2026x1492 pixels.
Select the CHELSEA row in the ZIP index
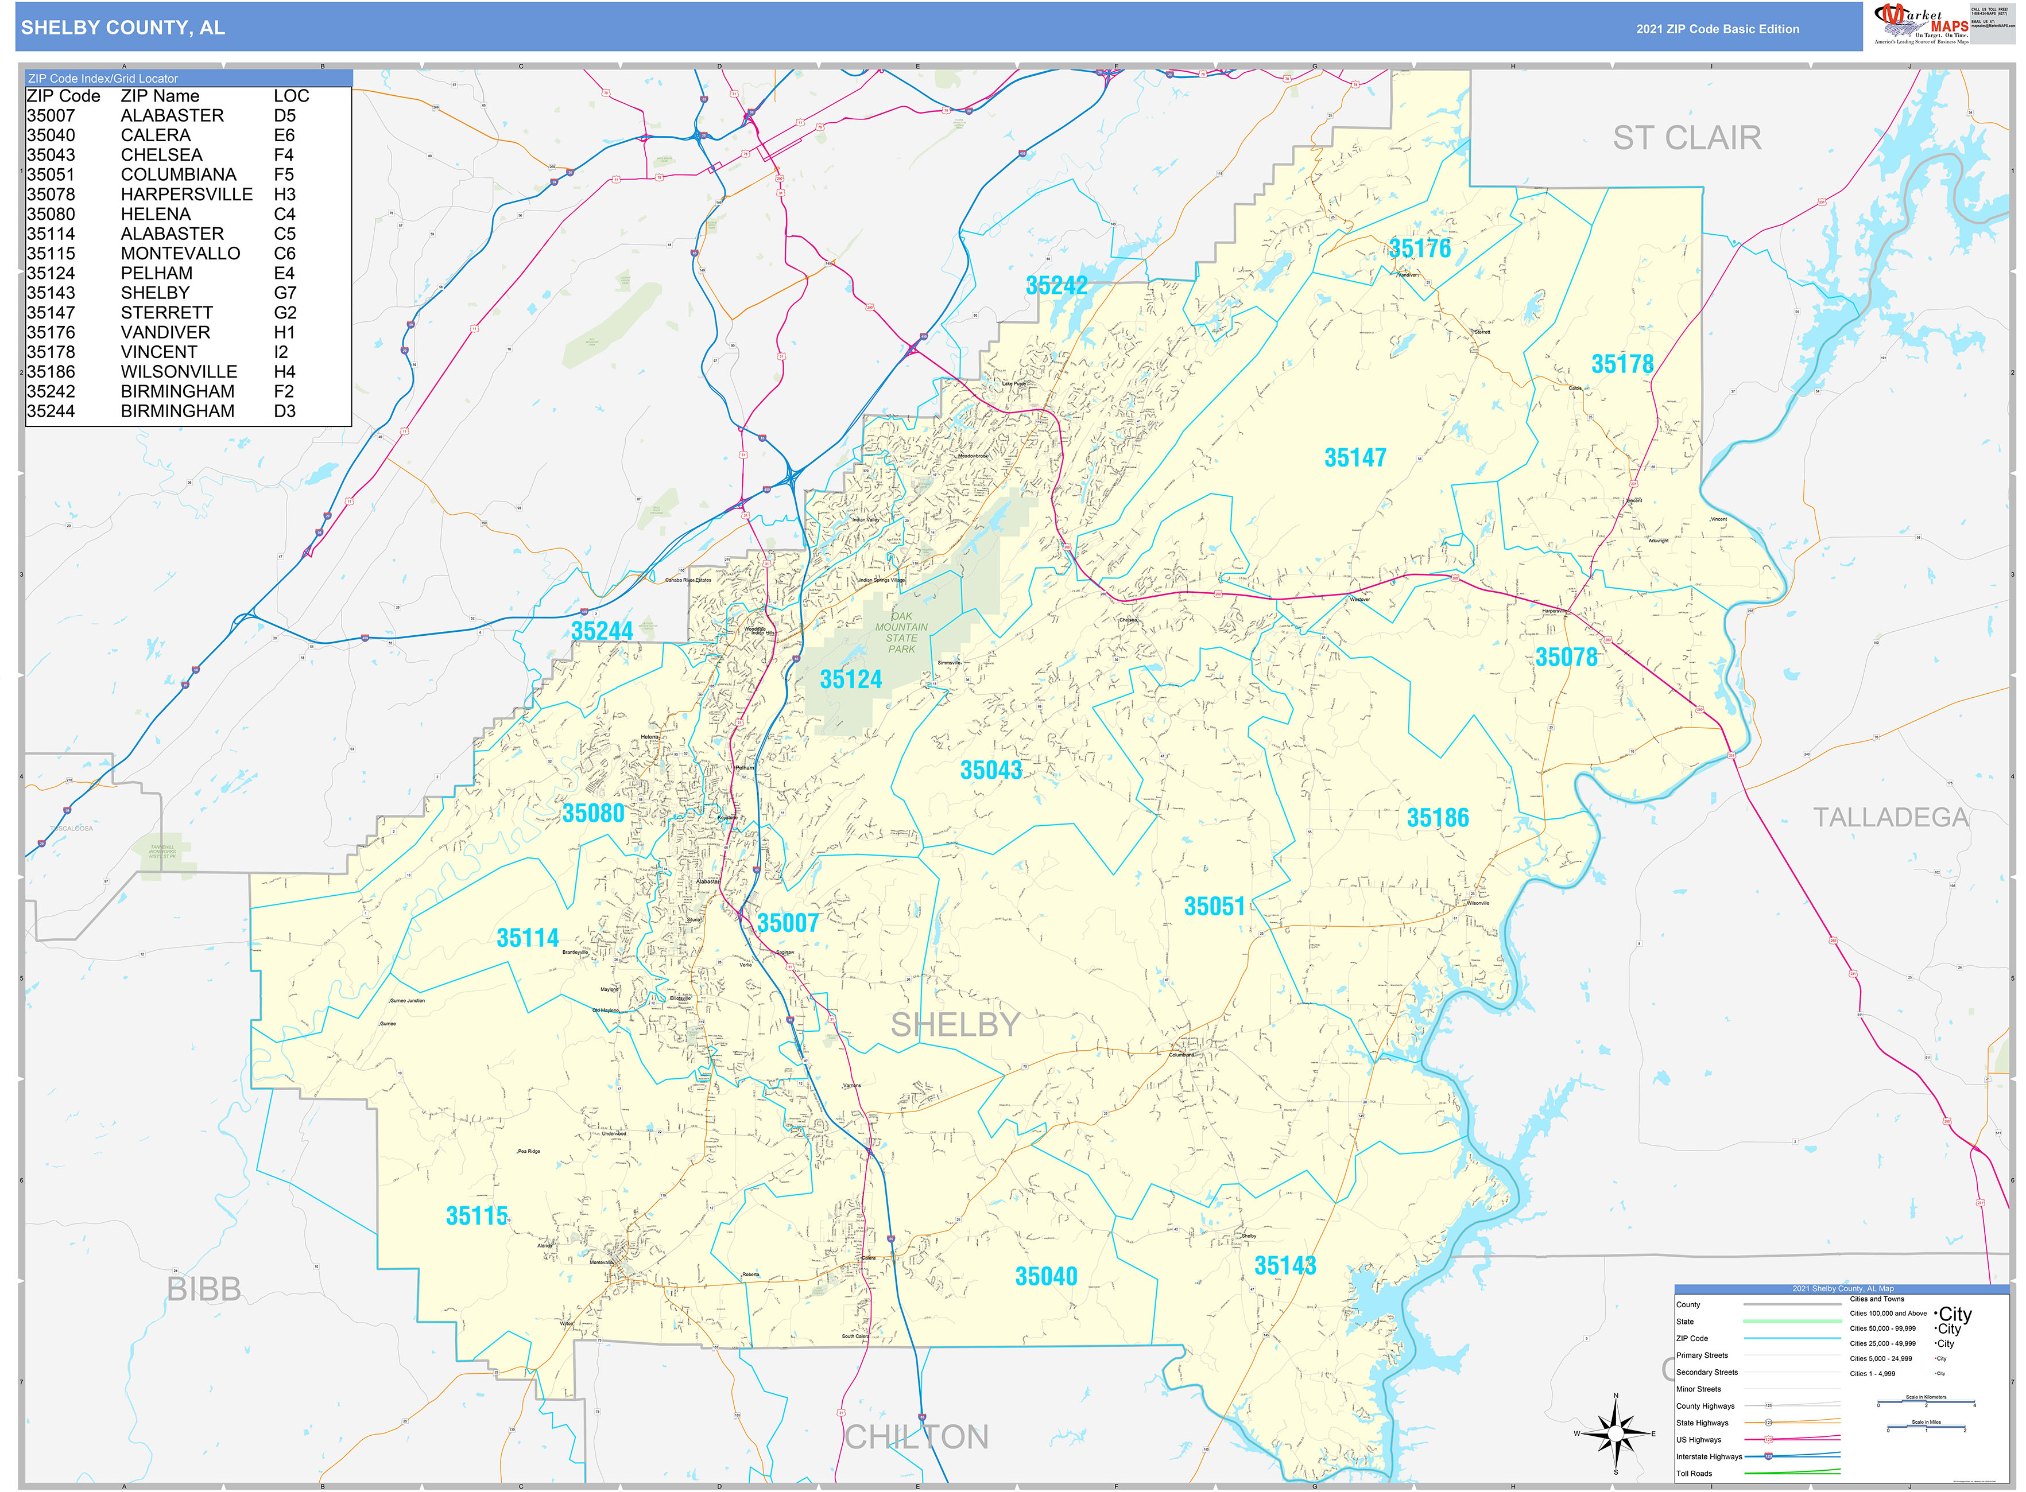click(188, 156)
